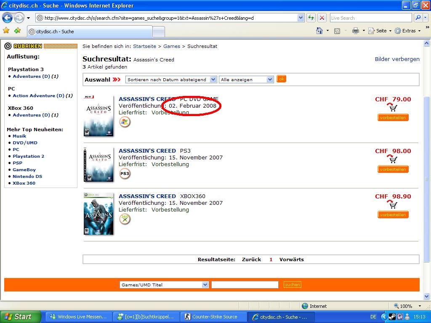Open the Seite menu dropdown

[x=380, y=31]
